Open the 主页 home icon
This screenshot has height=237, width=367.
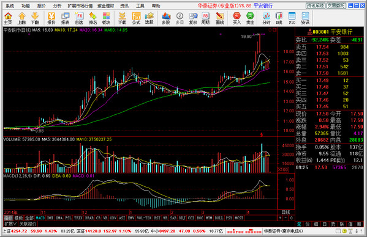coord(8,18)
